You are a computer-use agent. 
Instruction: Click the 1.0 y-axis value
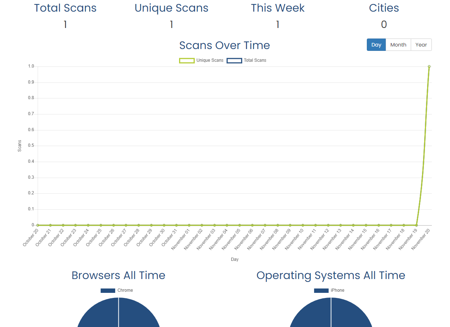coord(31,66)
